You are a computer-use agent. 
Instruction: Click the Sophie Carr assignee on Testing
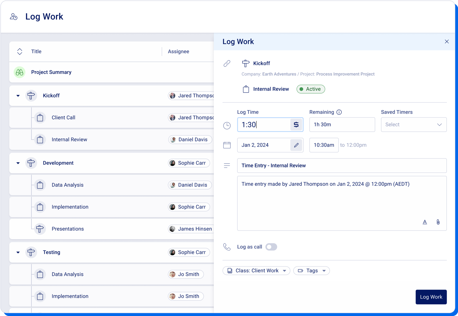[x=189, y=252]
